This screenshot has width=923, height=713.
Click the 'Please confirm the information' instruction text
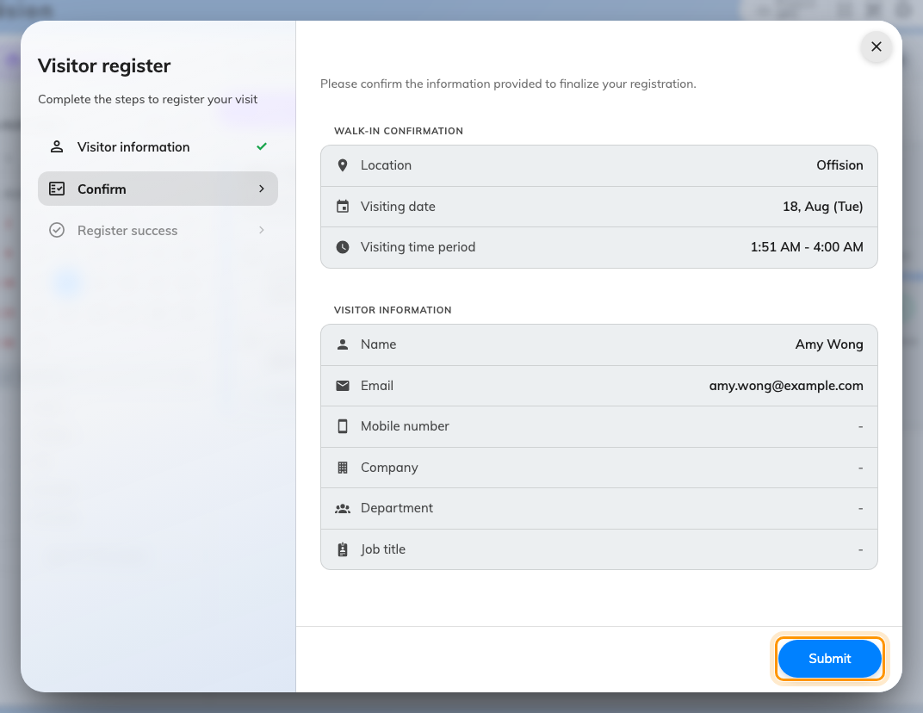coord(508,84)
